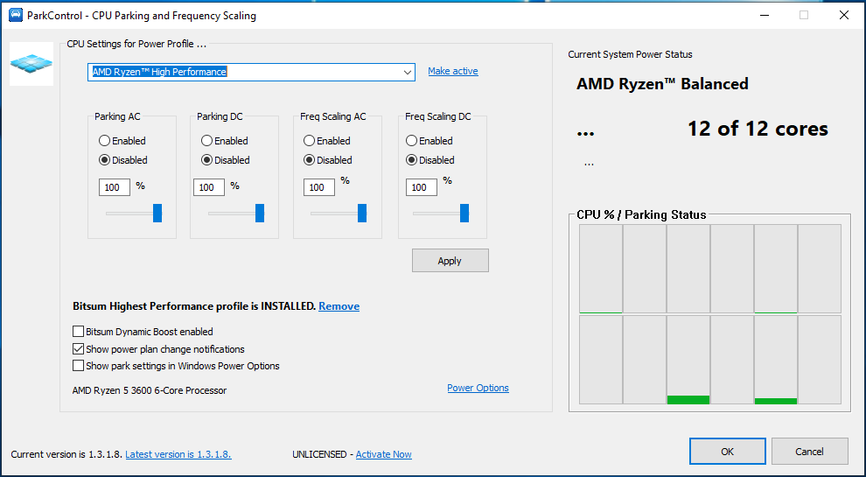Viewport: 866px width, 477px height.
Task: Select Enabled under Parking DC
Action: [x=207, y=141]
